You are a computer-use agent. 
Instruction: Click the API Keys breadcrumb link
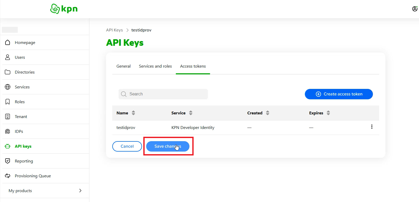pyautogui.click(x=114, y=30)
